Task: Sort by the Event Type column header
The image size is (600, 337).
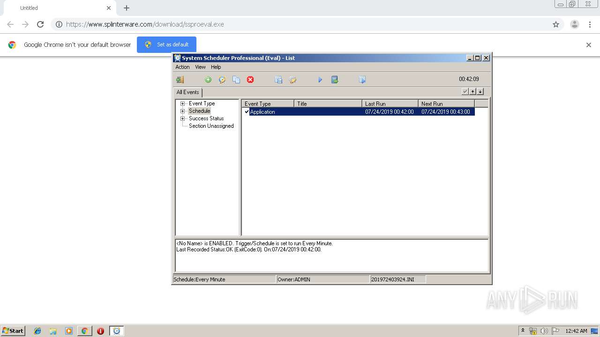Action: [268, 103]
